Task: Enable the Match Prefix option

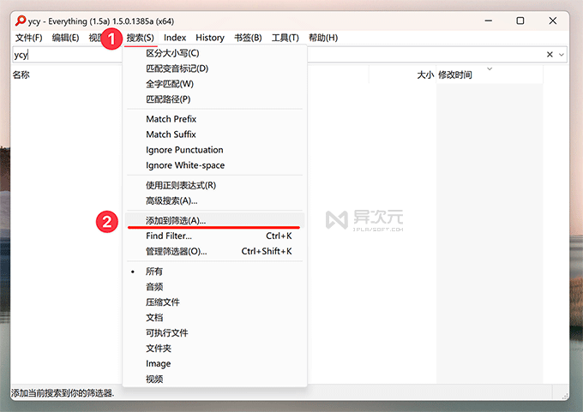Action: (171, 119)
